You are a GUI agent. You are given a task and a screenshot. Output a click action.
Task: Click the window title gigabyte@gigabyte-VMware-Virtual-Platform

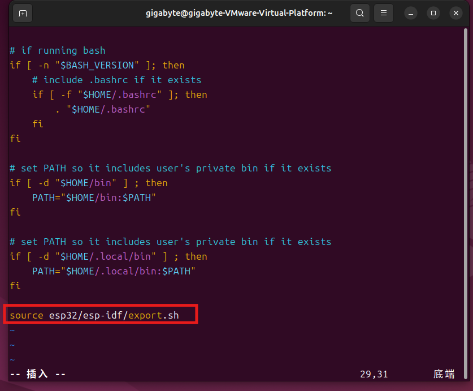pos(239,12)
